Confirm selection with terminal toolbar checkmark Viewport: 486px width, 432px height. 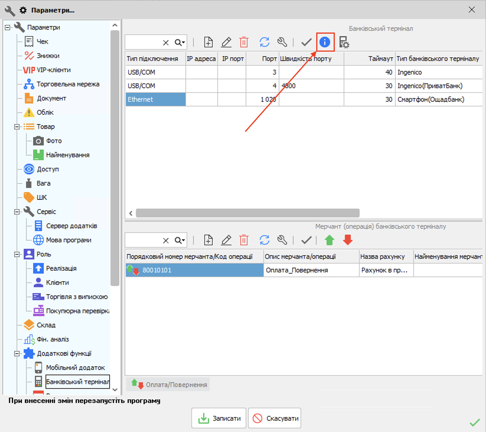[306, 42]
